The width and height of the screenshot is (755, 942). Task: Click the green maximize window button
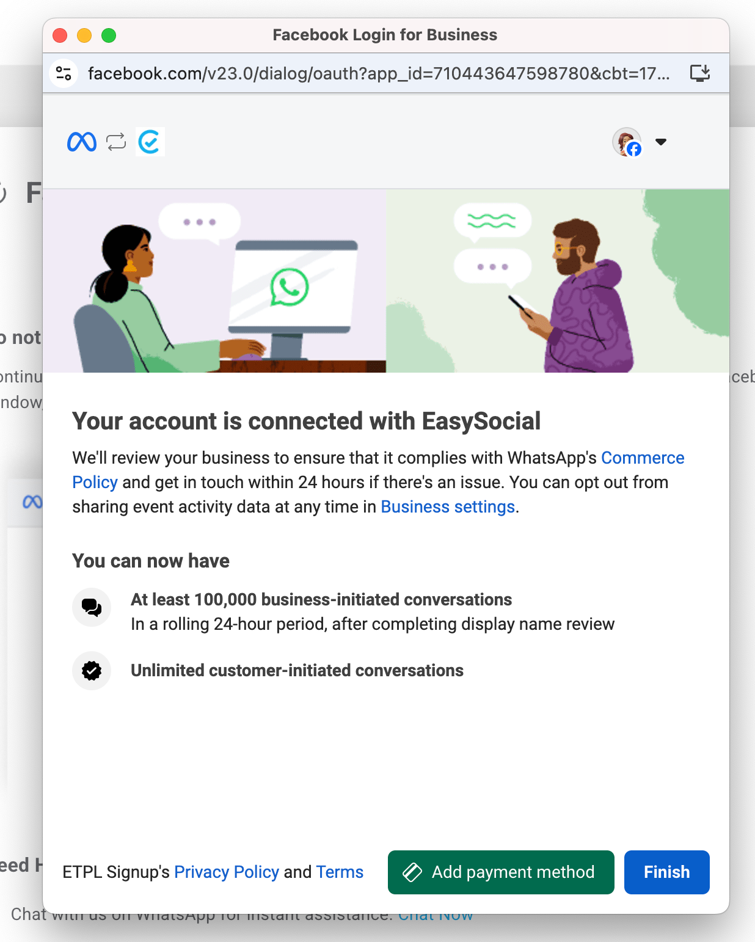pos(109,35)
